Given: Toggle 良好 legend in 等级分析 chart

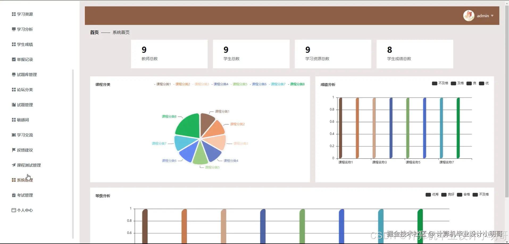Looking at the screenshot, I should (448, 195).
